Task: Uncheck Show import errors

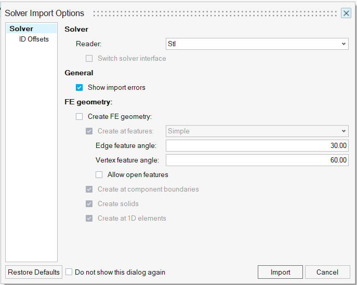Action: pyautogui.click(x=79, y=88)
